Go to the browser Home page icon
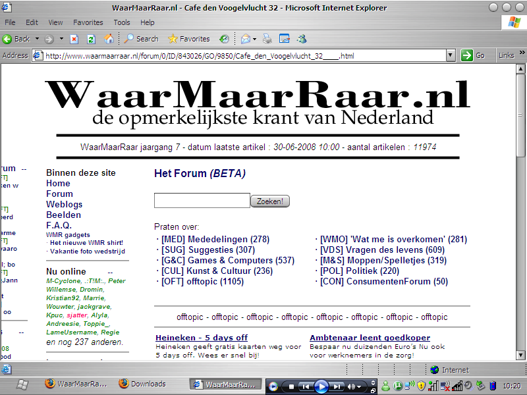The image size is (527, 395). point(107,39)
